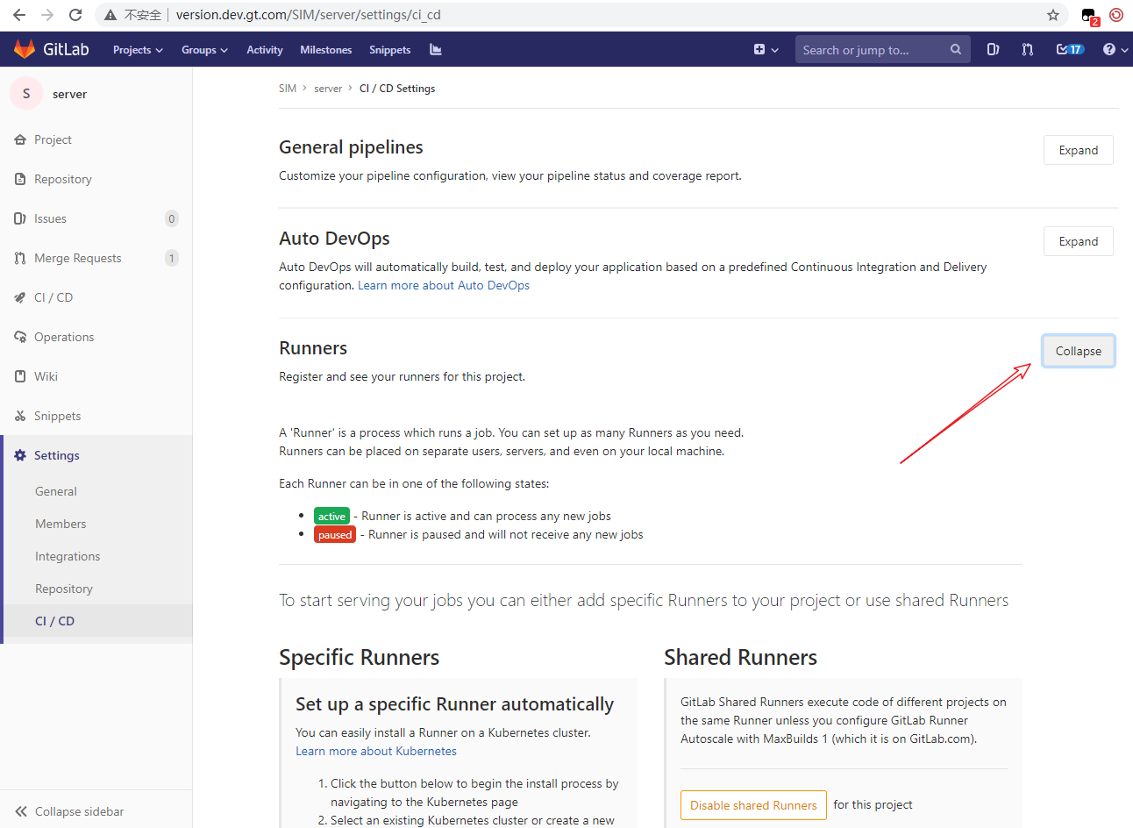The height and width of the screenshot is (828, 1133).
Task: Collapse the Runners section
Action: [x=1078, y=351]
